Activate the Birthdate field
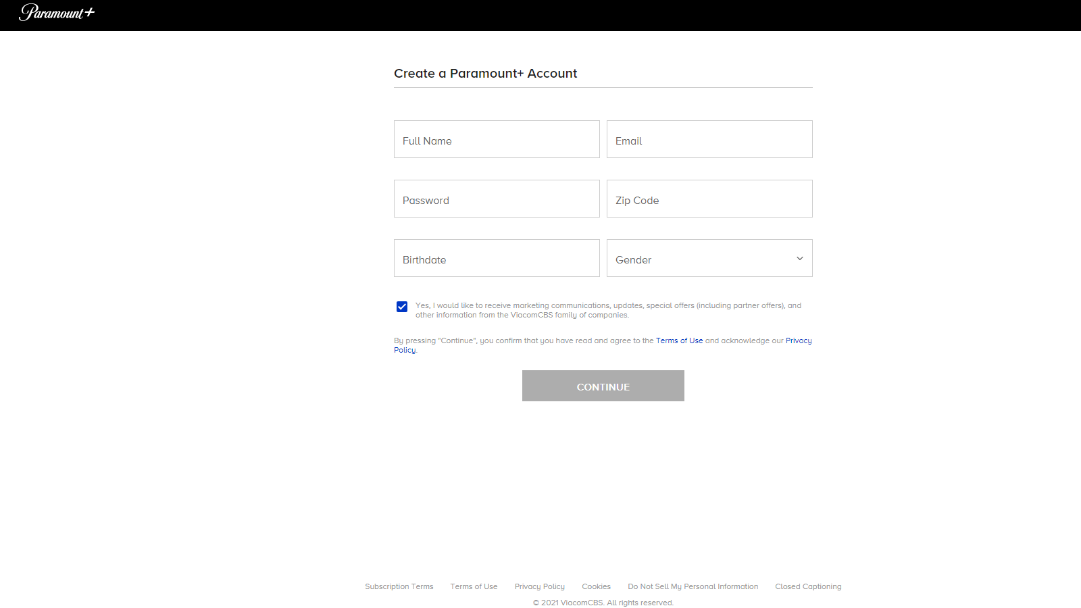Screen dimensions: 1081x608 pyautogui.click(x=497, y=258)
